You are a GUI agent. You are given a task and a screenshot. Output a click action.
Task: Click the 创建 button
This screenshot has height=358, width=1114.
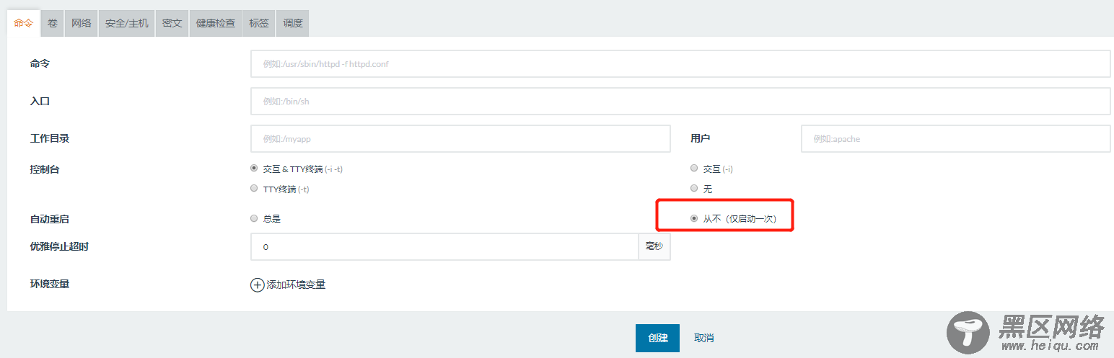coord(657,338)
